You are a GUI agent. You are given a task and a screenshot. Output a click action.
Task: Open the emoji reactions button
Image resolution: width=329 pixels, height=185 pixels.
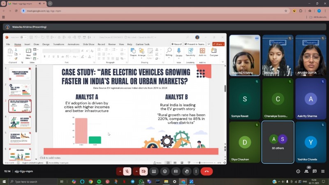(165, 171)
